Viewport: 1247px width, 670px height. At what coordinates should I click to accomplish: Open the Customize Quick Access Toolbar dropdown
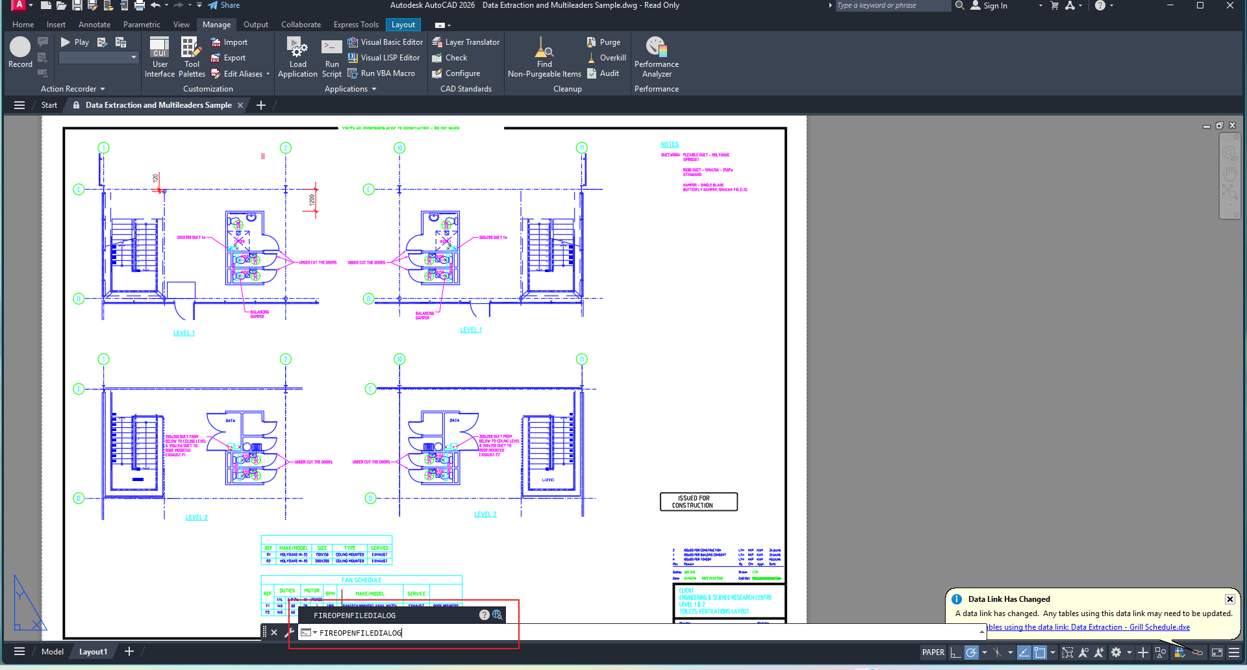199,5
